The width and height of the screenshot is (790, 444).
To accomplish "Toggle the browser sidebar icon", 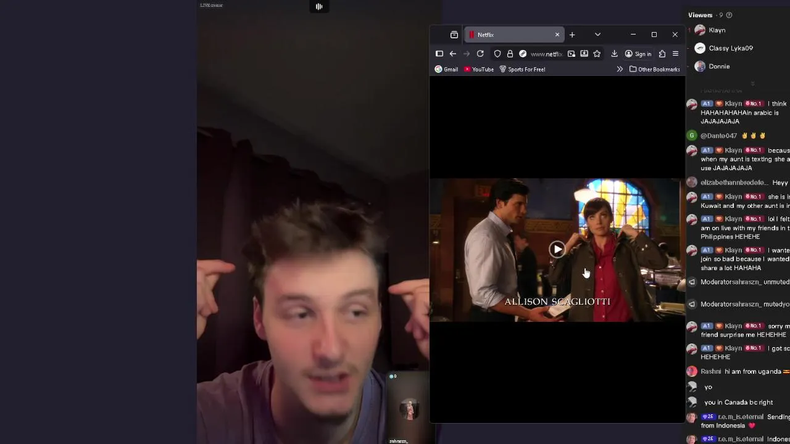I will tap(439, 54).
